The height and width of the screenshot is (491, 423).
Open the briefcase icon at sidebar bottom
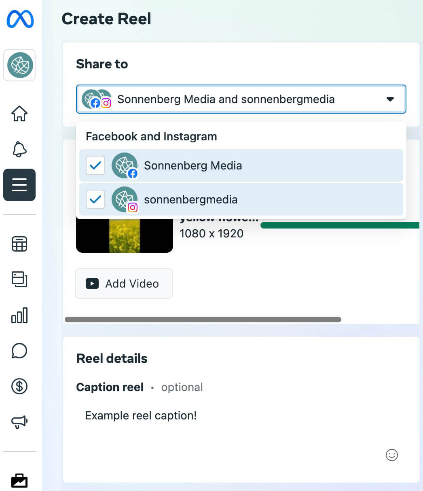pyautogui.click(x=19, y=480)
